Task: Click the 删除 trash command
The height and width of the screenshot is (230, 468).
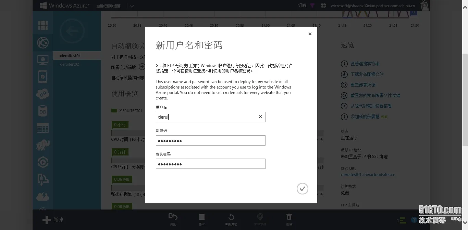Action: click(289, 219)
